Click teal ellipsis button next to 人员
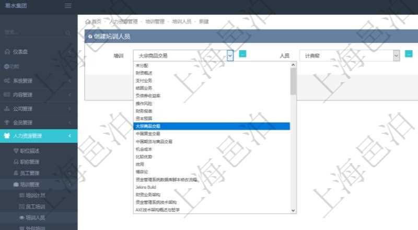This screenshot has width=418, height=230. pyautogui.click(x=409, y=54)
